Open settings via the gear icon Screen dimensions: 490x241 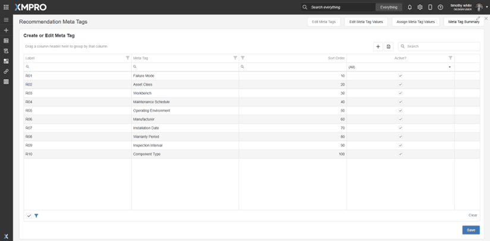point(420,7)
